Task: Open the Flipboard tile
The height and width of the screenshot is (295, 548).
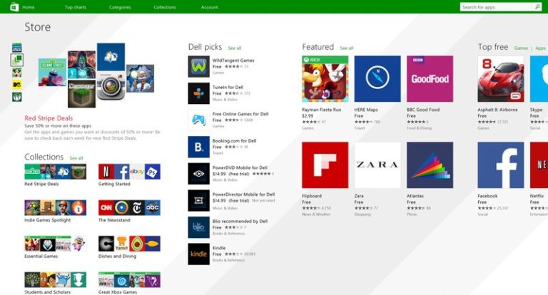Action: click(x=325, y=165)
